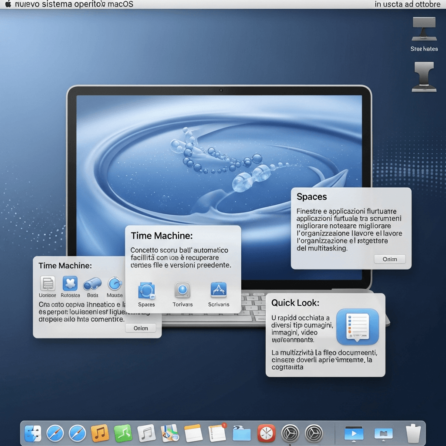
Task: Open the yellow Notes app in dock
Action: 193,433
